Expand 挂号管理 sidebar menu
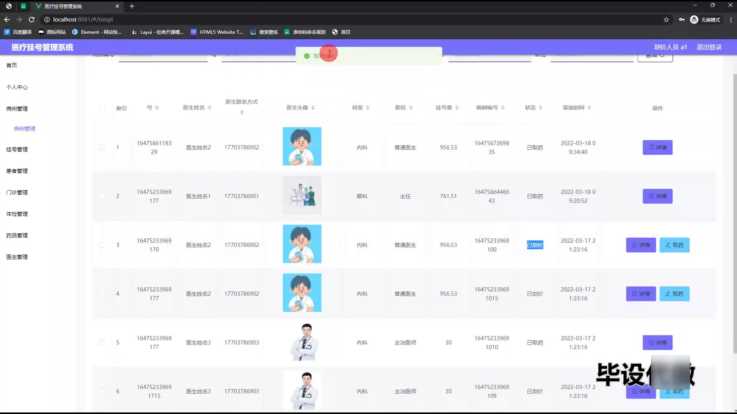The width and height of the screenshot is (737, 414). [17, 149]
